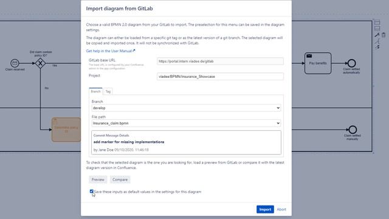Select the orange Determine policy ID task
Image resolution: width=389 pixels, height=219 pixels.
[66, 130]
